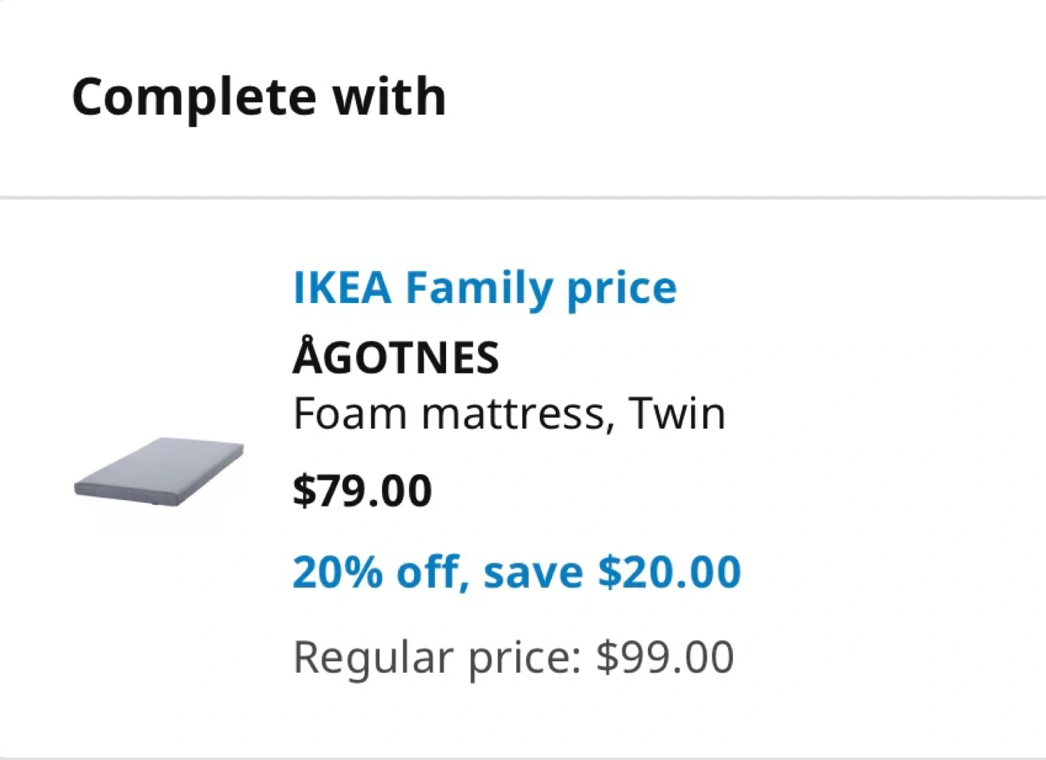
Task: Select the Foam mattress, Twin description
Action: point(508,414)
